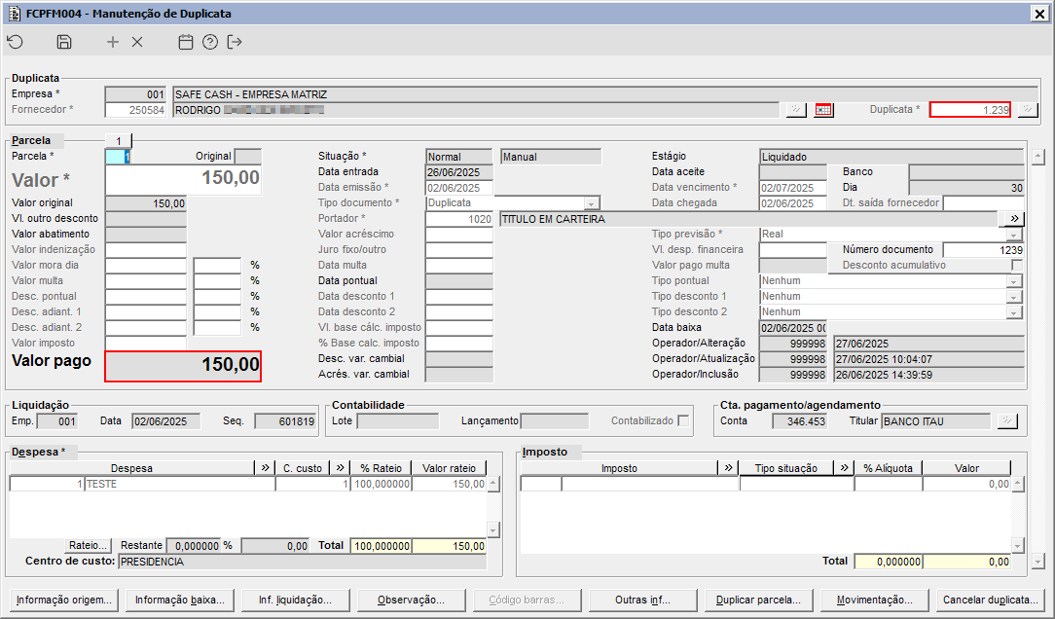Expand the Tipo documento dropdown
This screenshot has width=1055, height=619.
click(x=591, y=202)
